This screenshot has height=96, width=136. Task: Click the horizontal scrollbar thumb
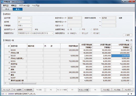[23, 83]
